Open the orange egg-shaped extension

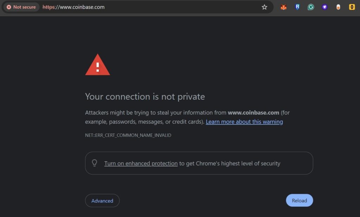[x=338, y=7]
